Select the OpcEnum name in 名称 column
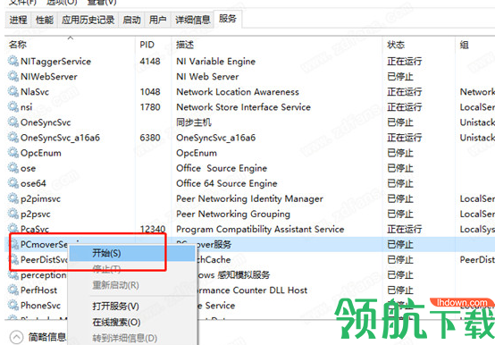Viewport: 495px width, 345px height. click(41, 153)
